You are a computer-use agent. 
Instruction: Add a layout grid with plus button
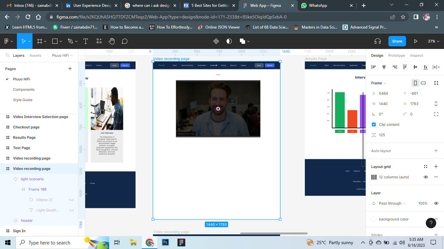[x=436, y=167]
